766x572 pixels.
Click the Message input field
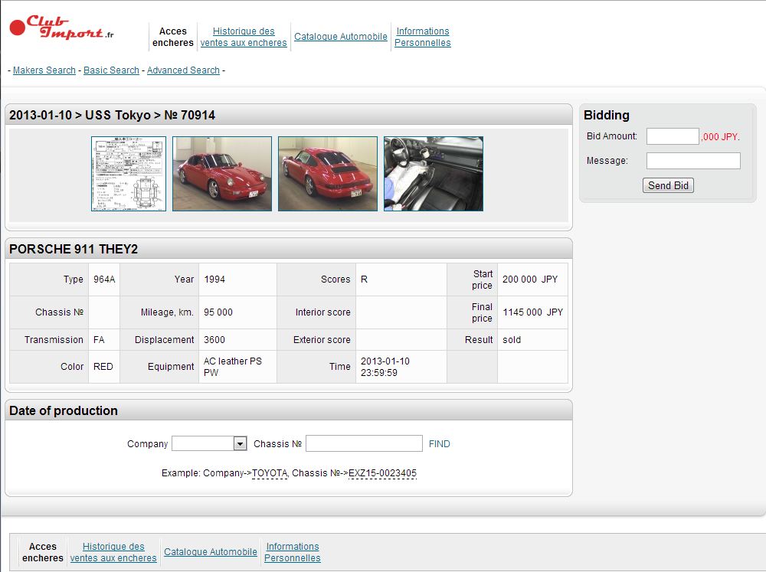[x=693, y=161]
